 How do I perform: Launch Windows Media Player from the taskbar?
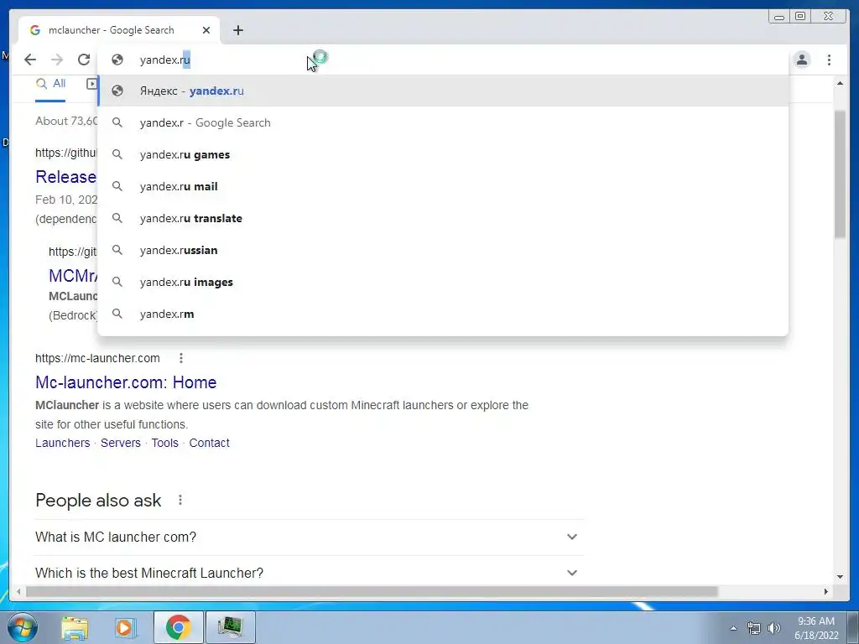(125, 627)
